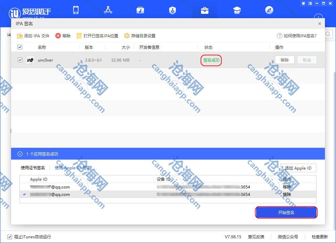Open 存储目录设置 gear settings
Image resolution: width=336 pixels, height=243 pixels.
coord(140,36)
